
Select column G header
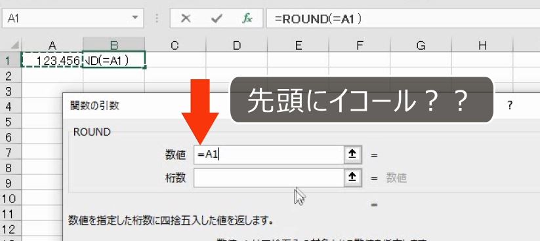click(x=421, y=45)
